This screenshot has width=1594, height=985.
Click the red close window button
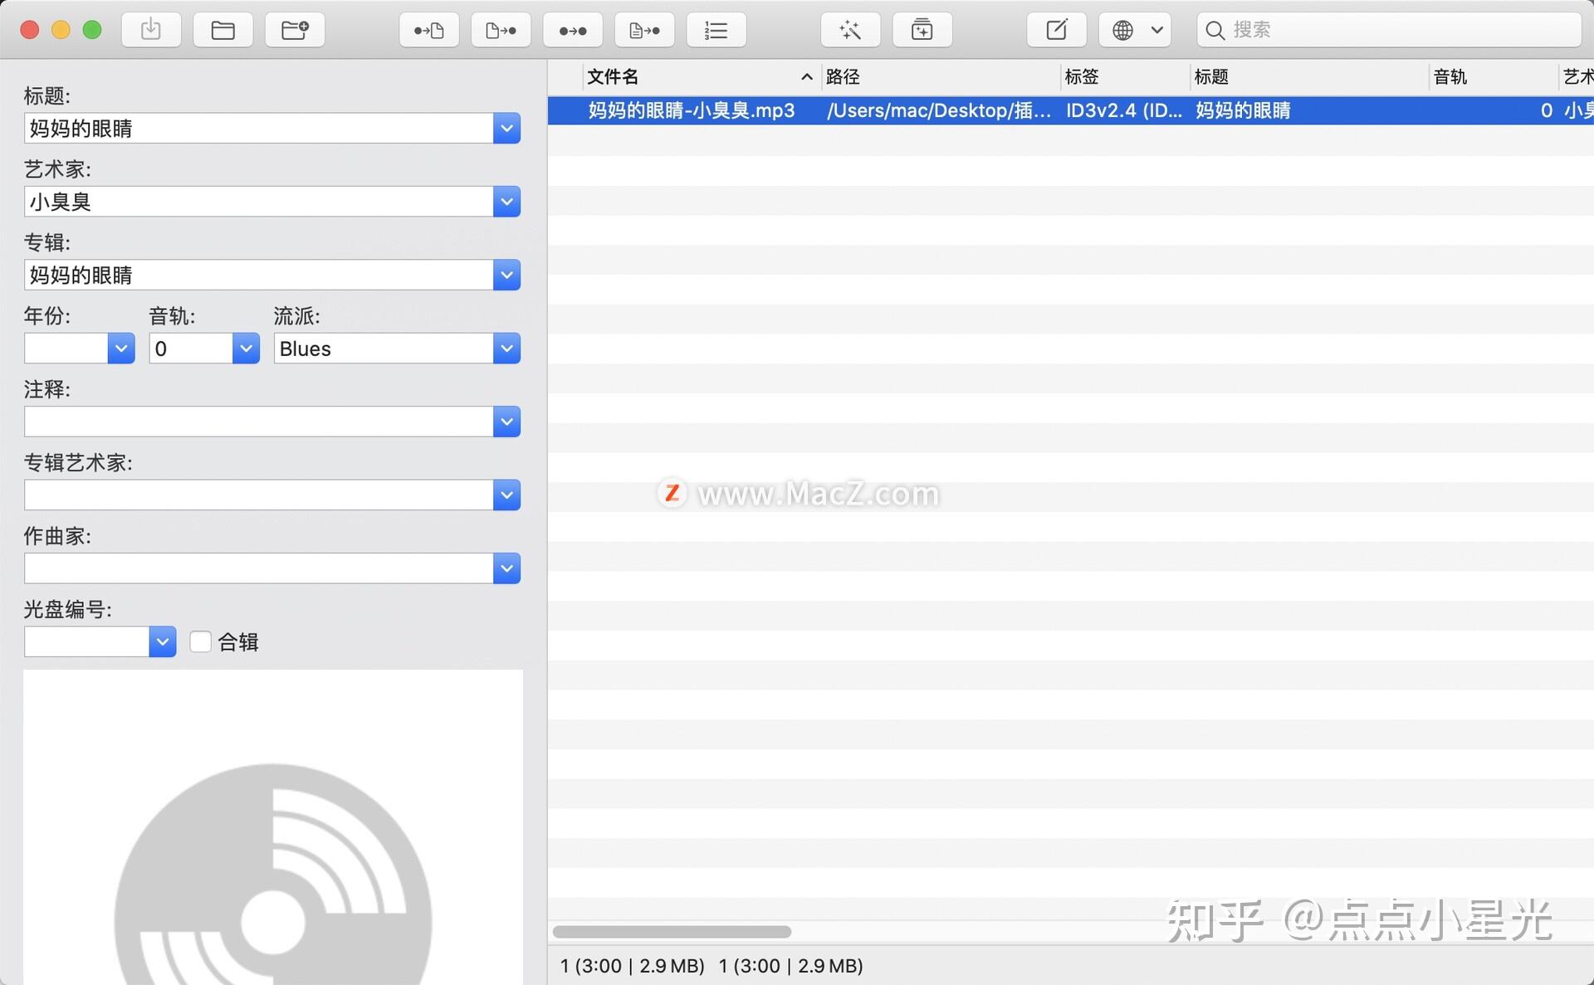30,30
